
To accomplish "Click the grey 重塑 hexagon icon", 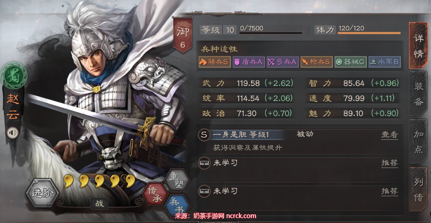I will click(x=177, y=180).
